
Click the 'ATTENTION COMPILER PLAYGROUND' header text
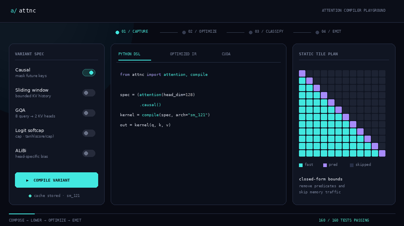pyautogui.click(x=353, y=10)
